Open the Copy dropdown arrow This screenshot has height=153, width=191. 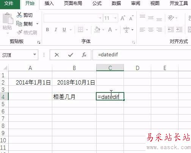click(x=37, y=24)
